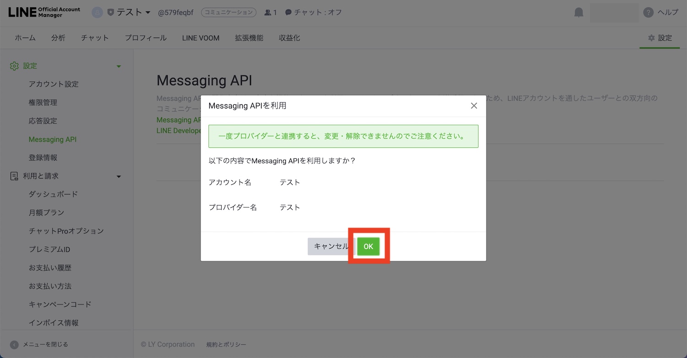Click the プロバイダー名 label in the dialog

(x=233, y=207)
